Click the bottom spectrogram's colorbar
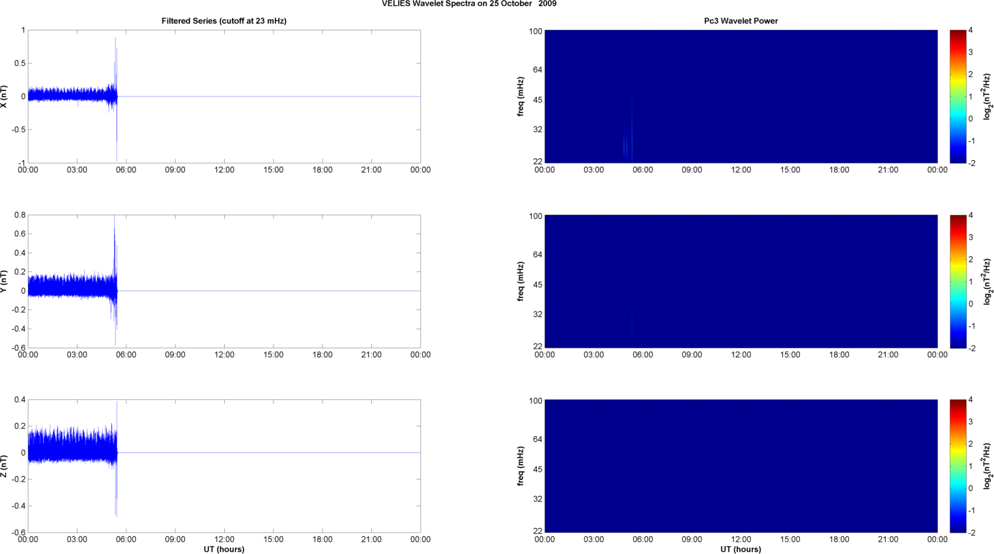This screenshot has height=554, width=994. pyautogui.click(x=958, y=466)
